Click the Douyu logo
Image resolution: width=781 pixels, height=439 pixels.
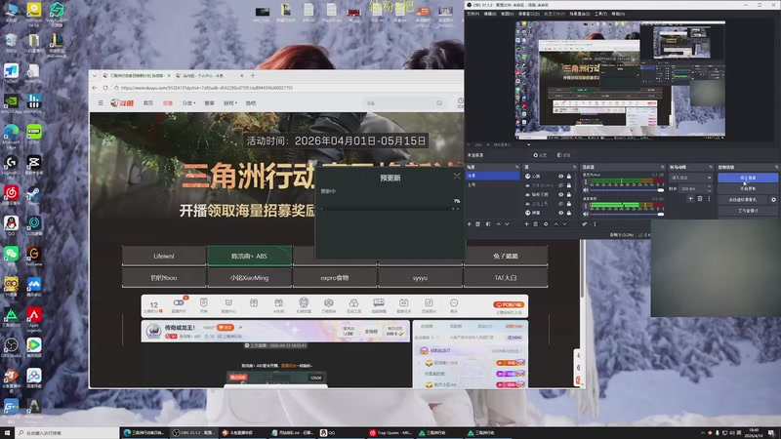click(122, 103)
